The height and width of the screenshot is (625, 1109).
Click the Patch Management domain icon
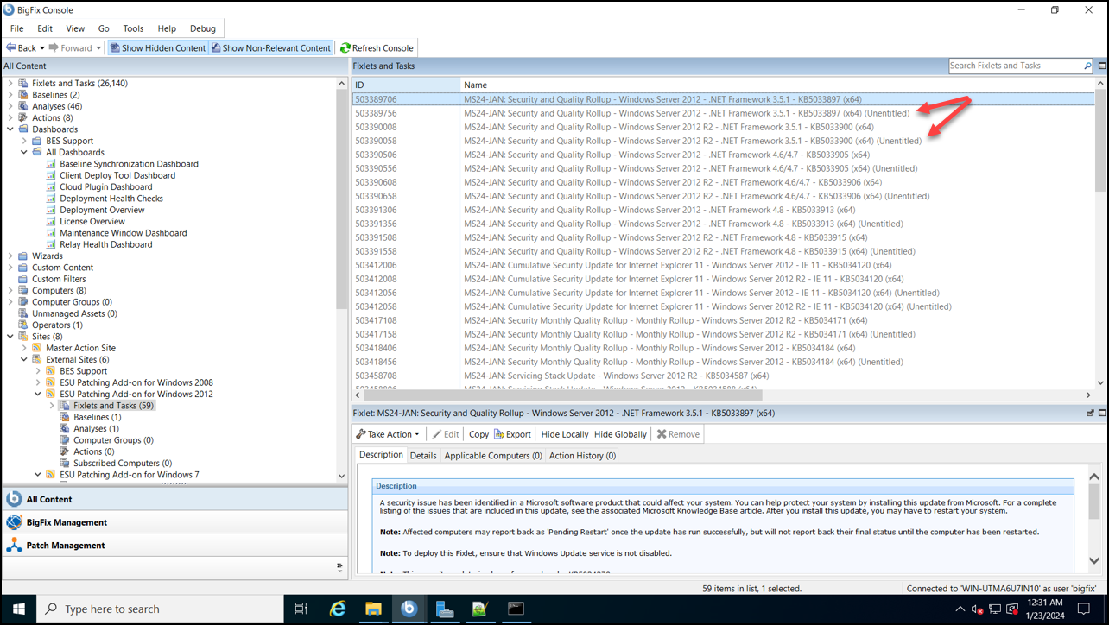click(14, 545)
